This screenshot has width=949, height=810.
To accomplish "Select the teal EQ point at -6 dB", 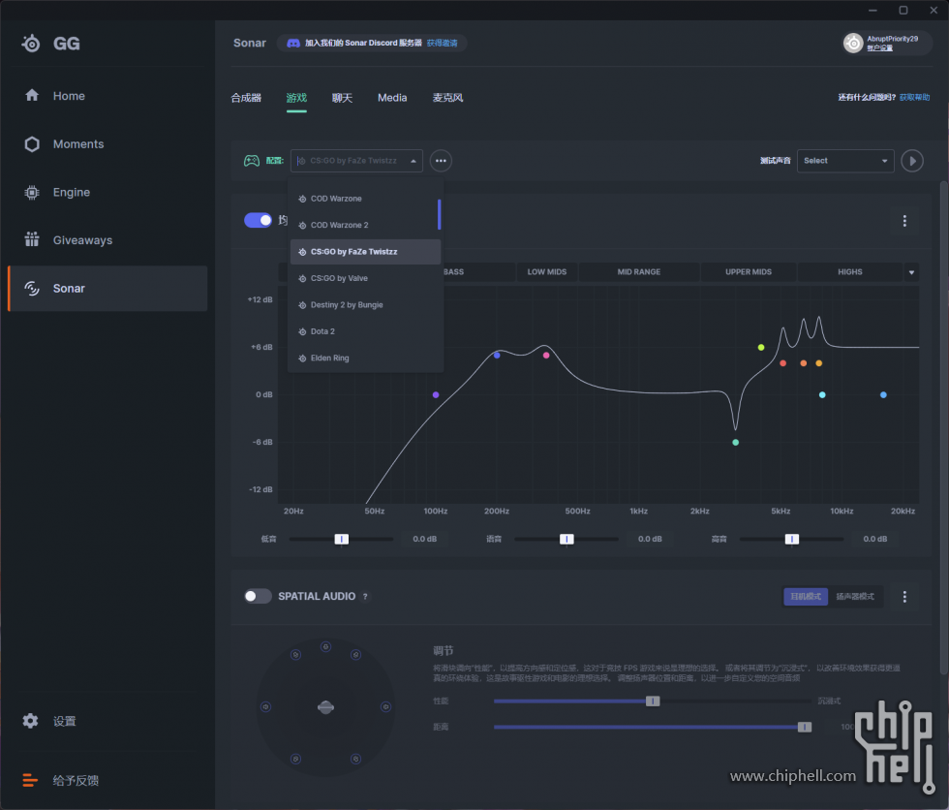I will pos(735,443).
